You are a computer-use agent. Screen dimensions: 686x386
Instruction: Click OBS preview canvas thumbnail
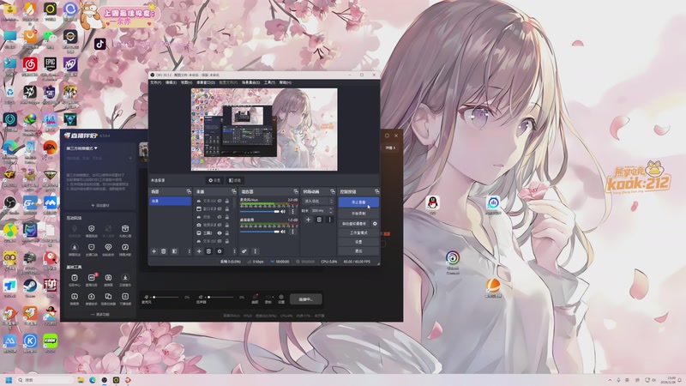264,130
